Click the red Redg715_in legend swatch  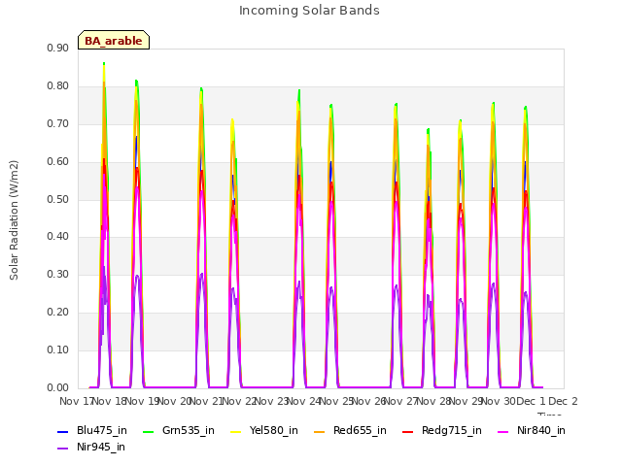[x=408, y=431]
